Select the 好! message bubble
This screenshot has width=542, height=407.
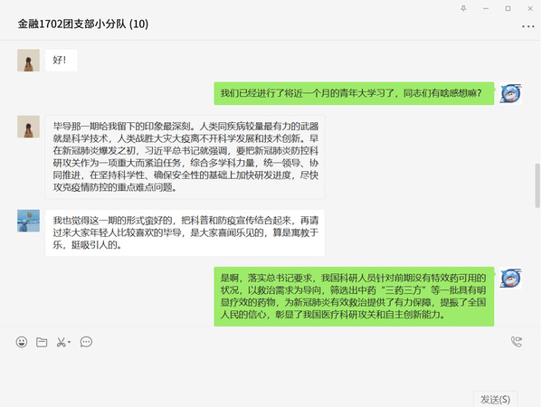(62, 60)
